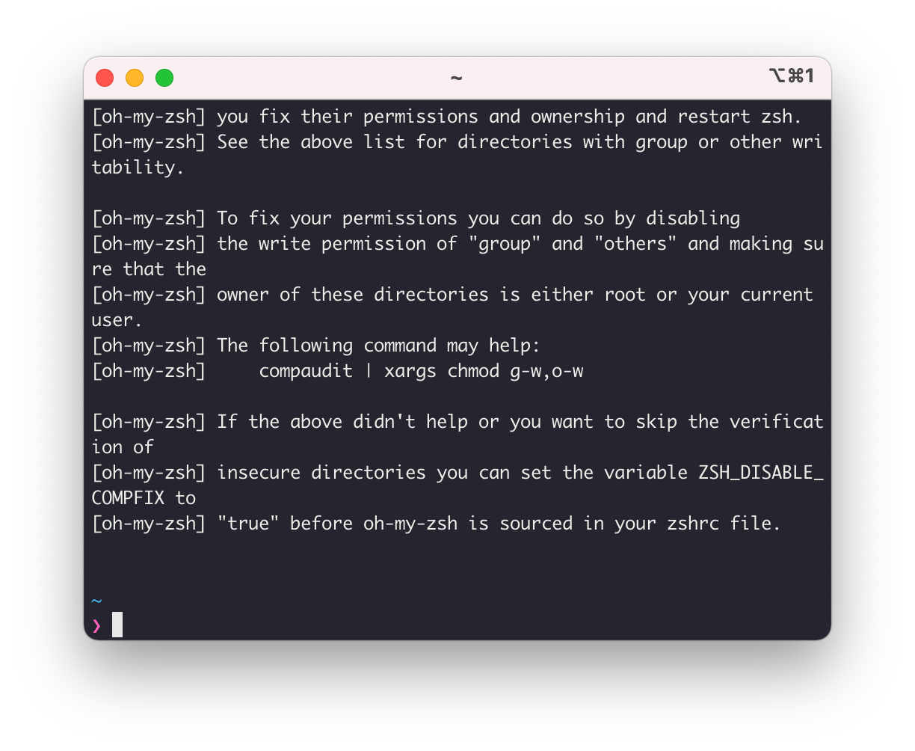
Task: Click on ZSH_DISABLE_ variable text
Action: 761,473
